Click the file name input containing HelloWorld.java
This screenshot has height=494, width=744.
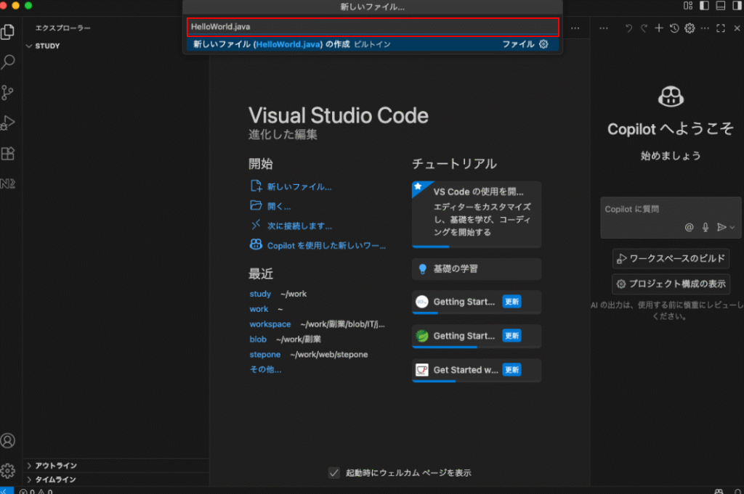[373, 27]
